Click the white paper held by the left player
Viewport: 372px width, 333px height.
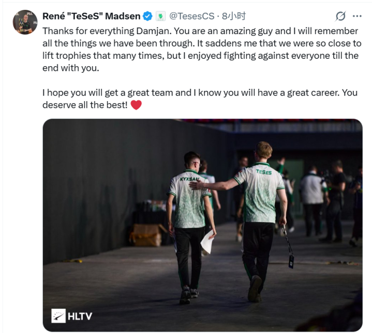[207, 242]
